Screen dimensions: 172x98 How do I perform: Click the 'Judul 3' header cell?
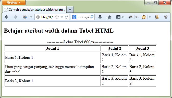point(142,48)
